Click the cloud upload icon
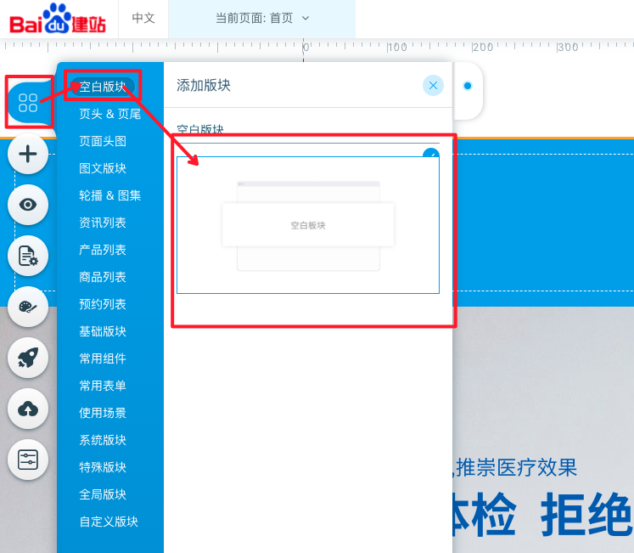The image size is (634, 553). click(28, 409)
